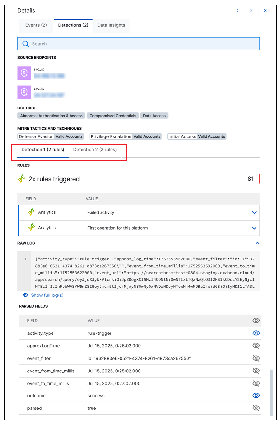
Task: Click Show full log(s) link
Action: click(47, 295)
